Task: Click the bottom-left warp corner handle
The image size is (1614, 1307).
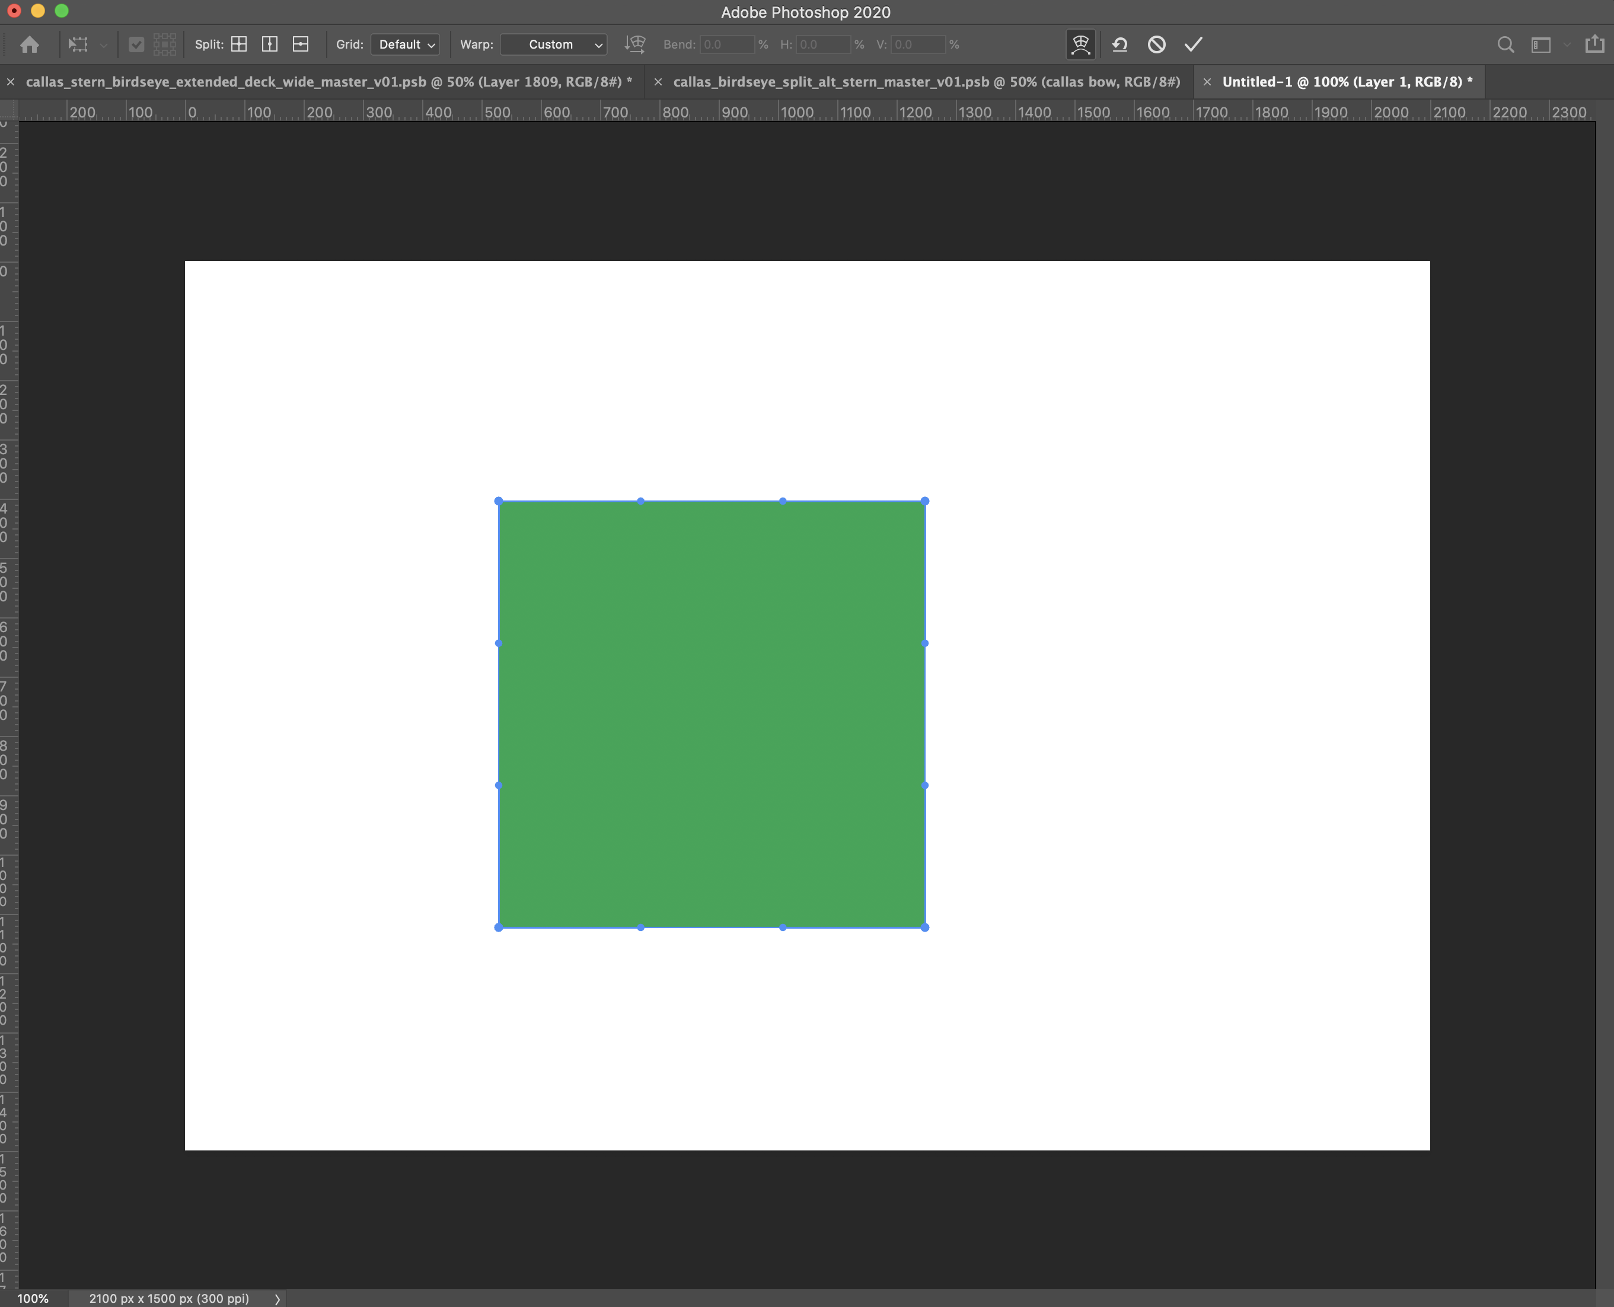Action: (x=498, y=927)
